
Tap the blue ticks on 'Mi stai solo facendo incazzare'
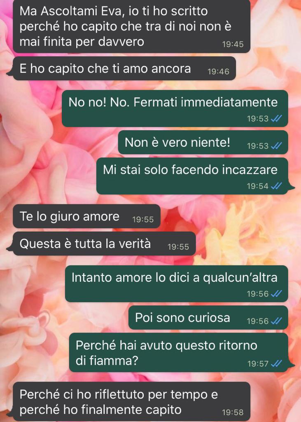276,186
